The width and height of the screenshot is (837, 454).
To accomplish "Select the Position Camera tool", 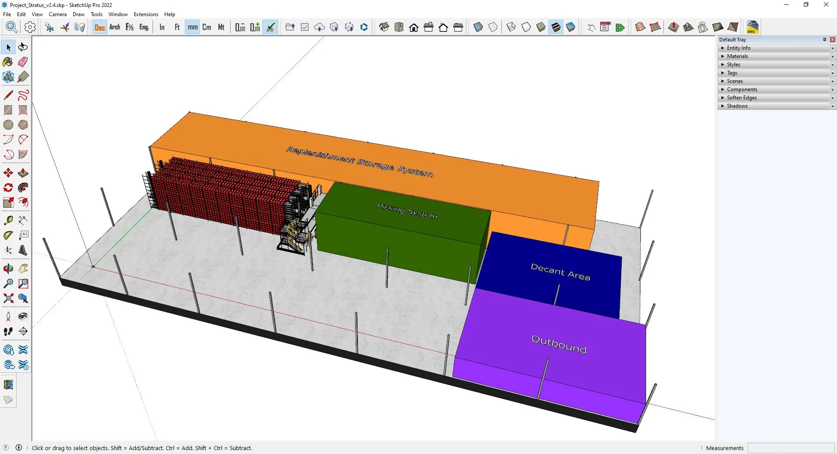I will 8,317.
